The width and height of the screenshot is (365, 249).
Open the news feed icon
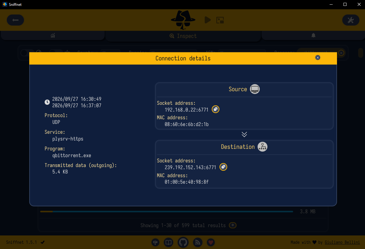[198, 242]
